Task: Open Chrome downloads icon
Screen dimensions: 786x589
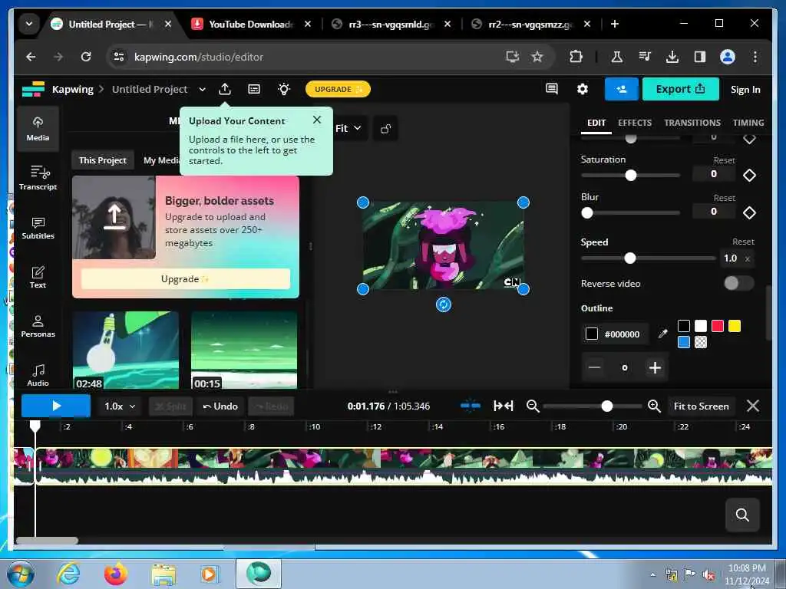Action: [672, 57]
